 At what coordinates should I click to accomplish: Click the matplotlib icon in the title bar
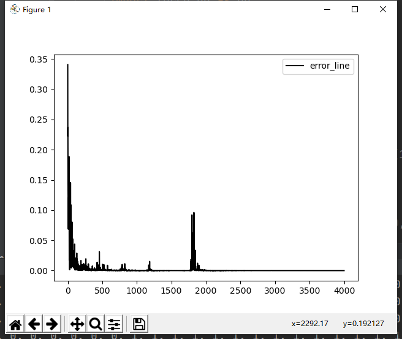14,9
